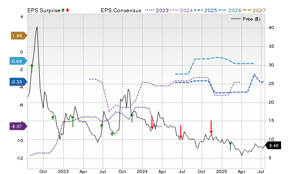This screenshot has width=292, height=174.
Task: Click the 20 label on the price axis
Action: point(271,102)
